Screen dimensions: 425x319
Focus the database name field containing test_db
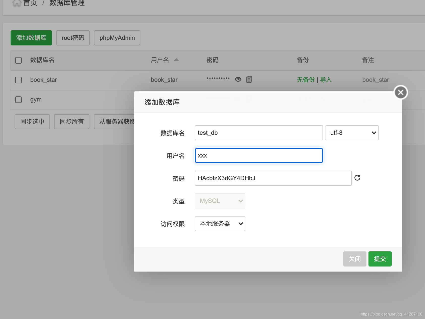pyautogui.click(x=259, y=133)
